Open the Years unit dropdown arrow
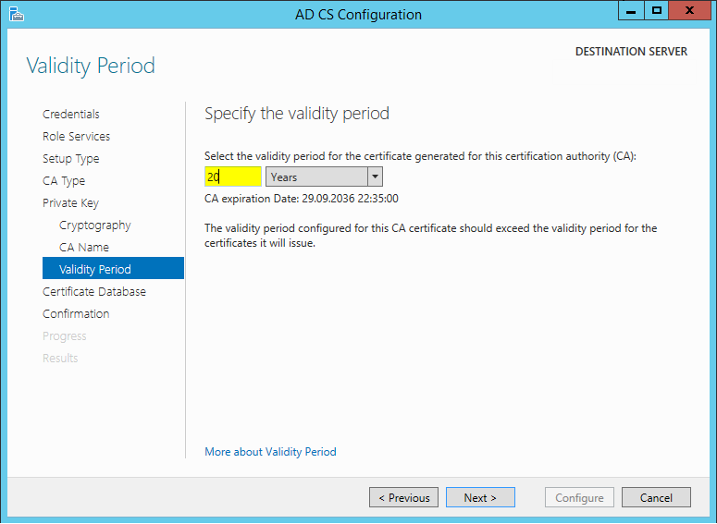Viewport: 717px width, 524px height. [x=375, y=177]
